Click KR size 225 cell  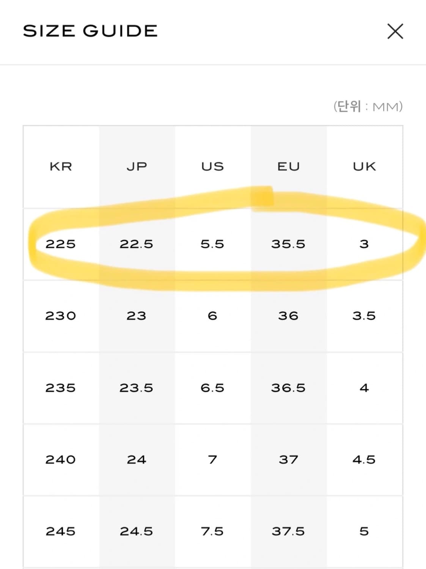coord(61,244)
